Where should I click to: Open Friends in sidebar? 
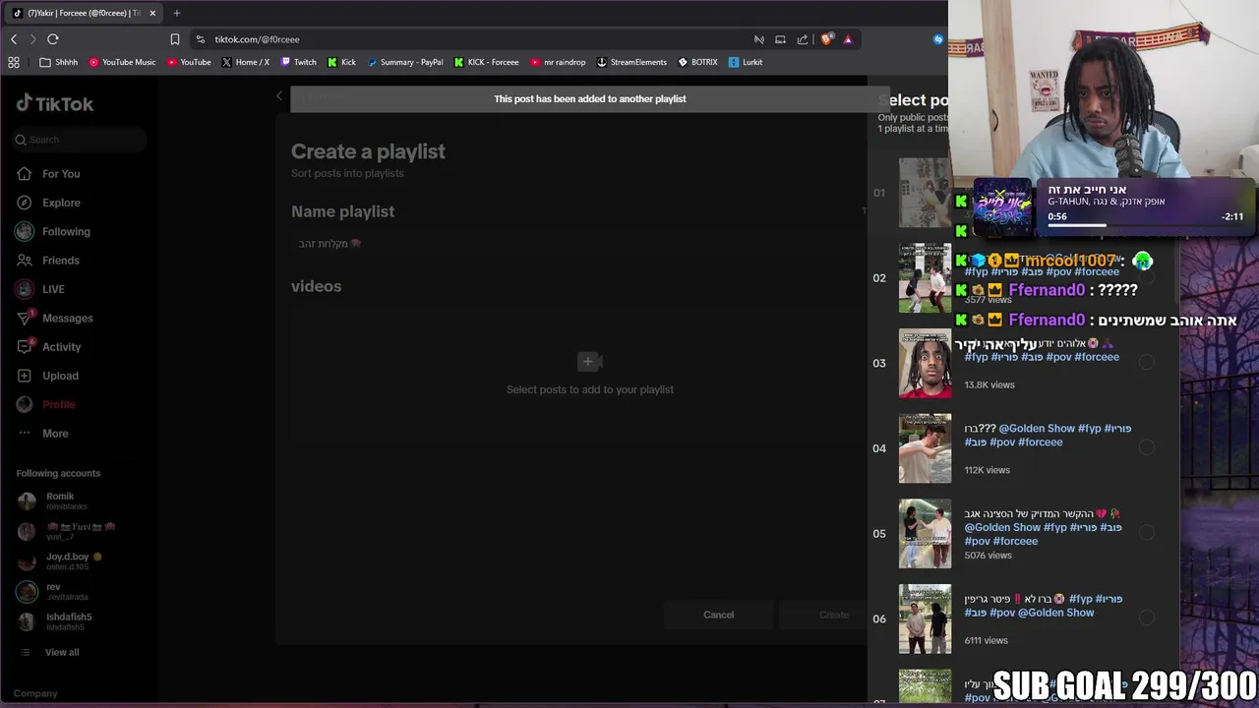coord(60,261)
